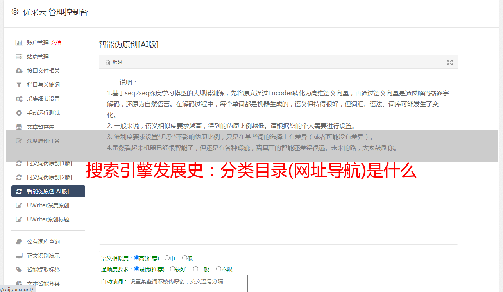Click the source code icon in editor toolbar
This screenshot has height=292, width=503.
click(108, 62)
